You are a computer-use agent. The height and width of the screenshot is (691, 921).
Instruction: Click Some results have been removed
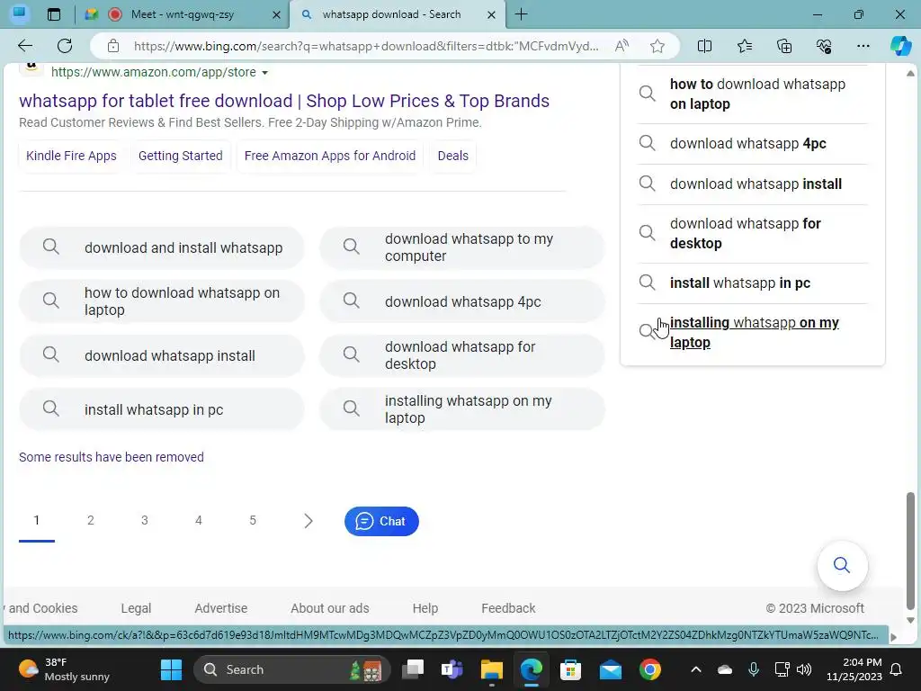coord(111,457)
